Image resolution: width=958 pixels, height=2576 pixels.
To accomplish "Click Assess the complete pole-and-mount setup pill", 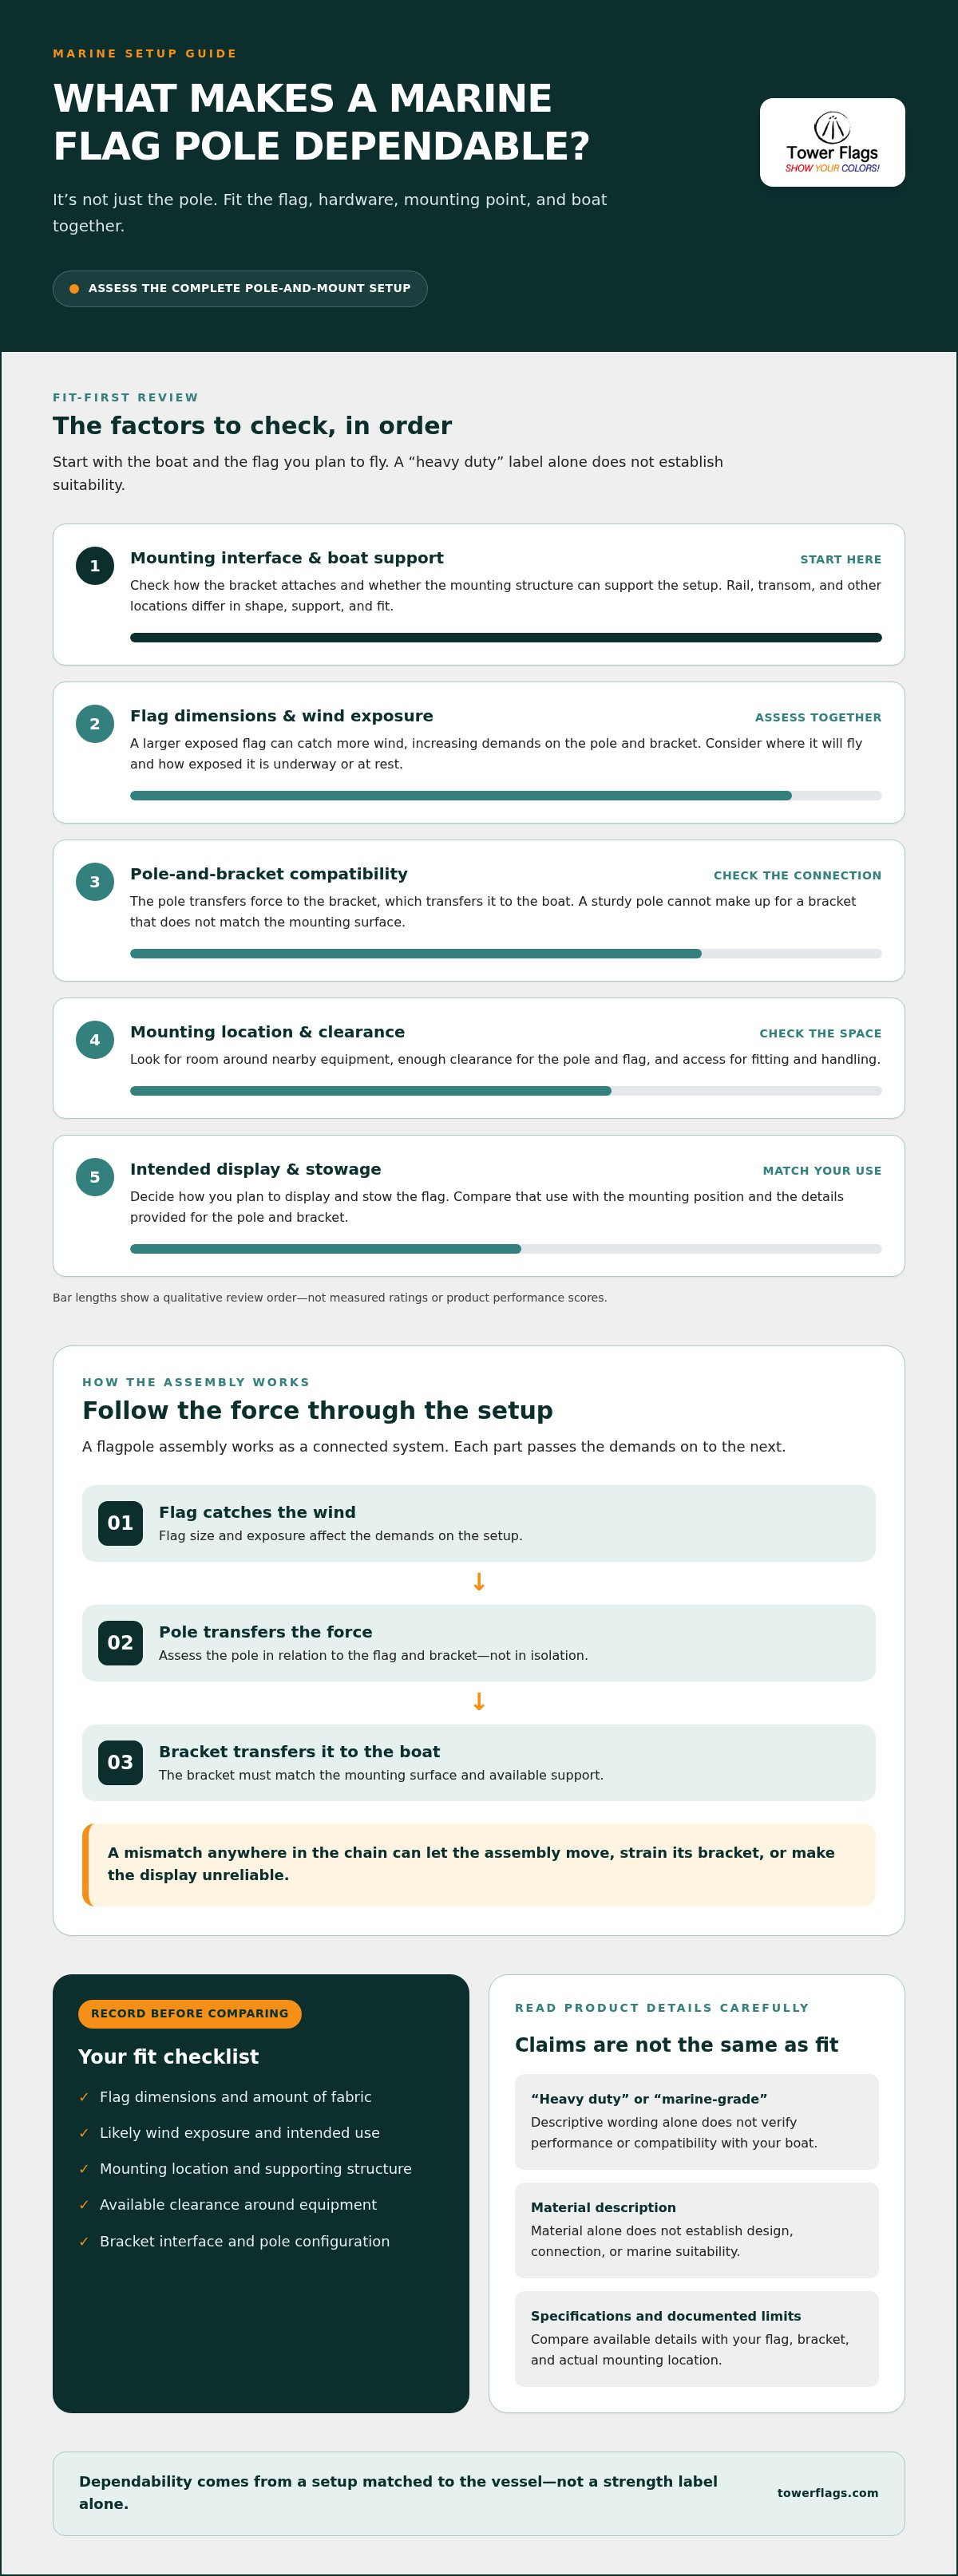I will tap(240, 289).
